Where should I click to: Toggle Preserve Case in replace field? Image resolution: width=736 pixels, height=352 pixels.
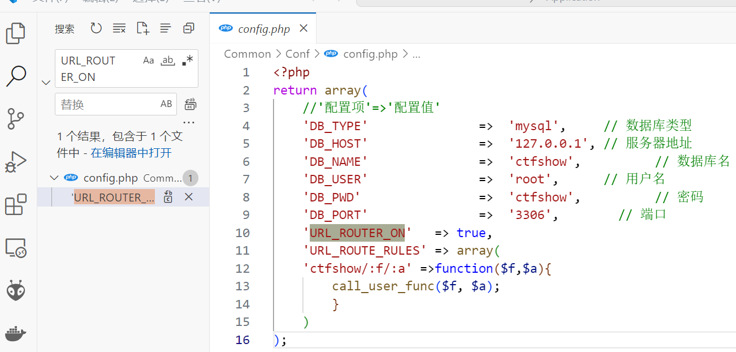[x=166, y=104]
